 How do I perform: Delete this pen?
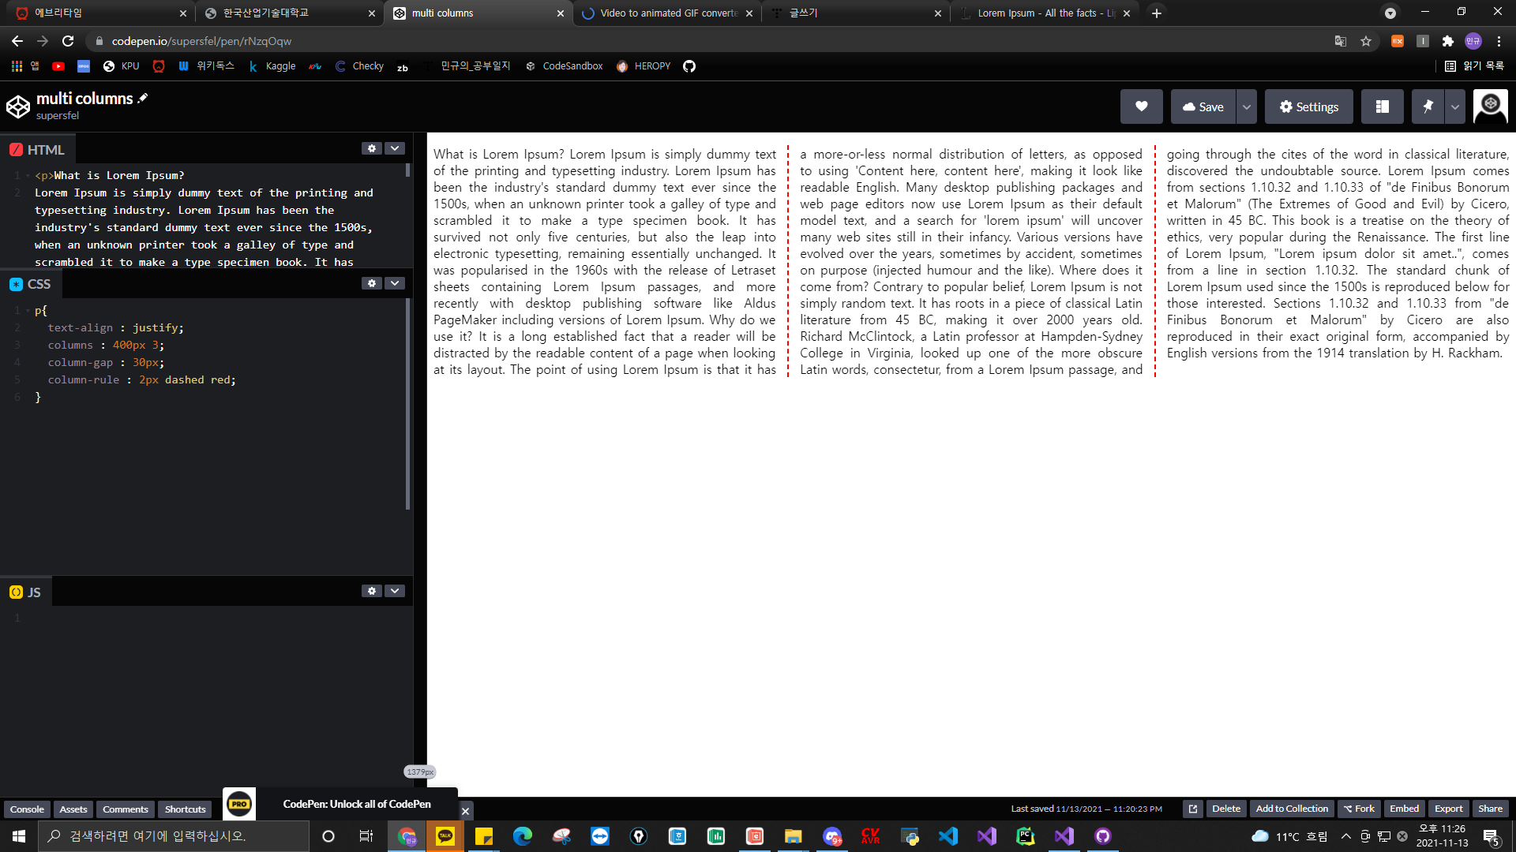click(1226, 809)
